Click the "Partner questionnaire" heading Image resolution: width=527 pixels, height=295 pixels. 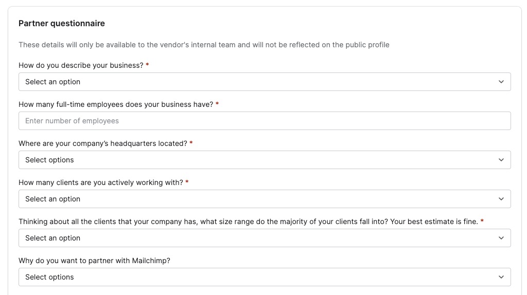62,24
